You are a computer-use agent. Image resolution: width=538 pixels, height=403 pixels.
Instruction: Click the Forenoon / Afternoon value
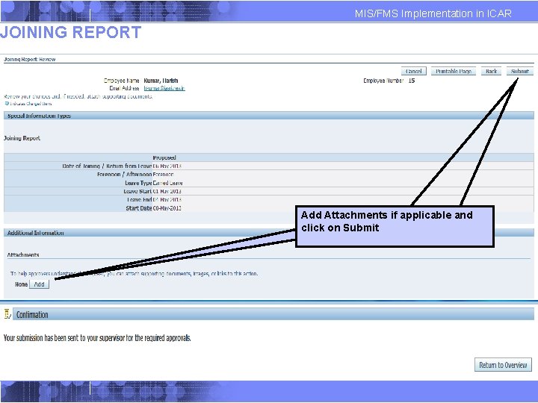pos(163,175)
